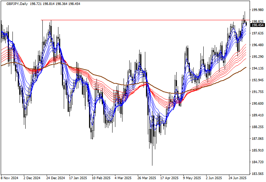Click the 8 Nov 2024 date label

click(10, 178)
